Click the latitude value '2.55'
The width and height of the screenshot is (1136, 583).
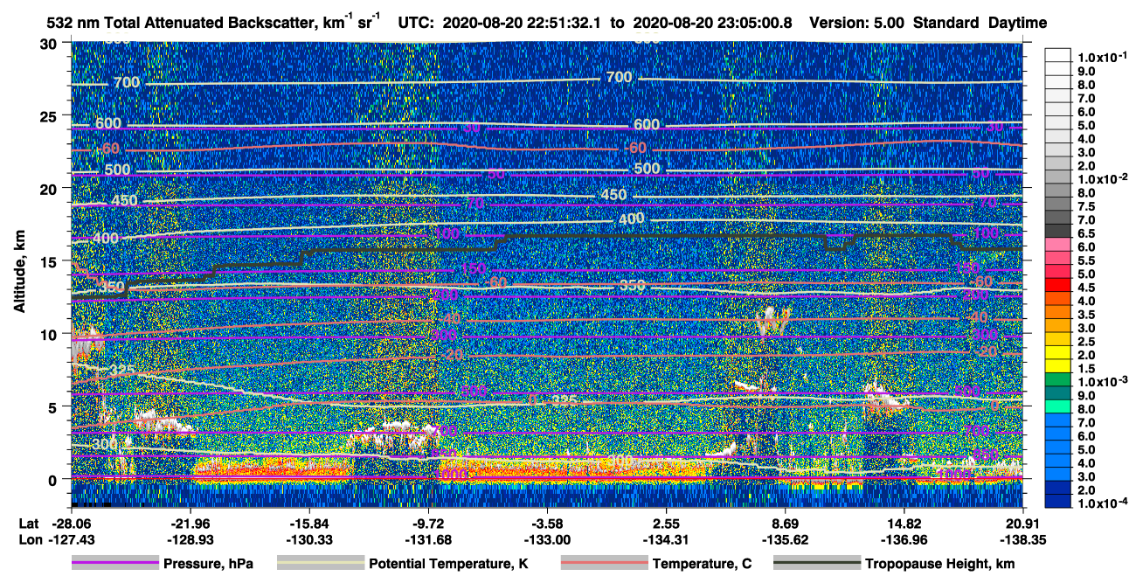tap(666, 523)
